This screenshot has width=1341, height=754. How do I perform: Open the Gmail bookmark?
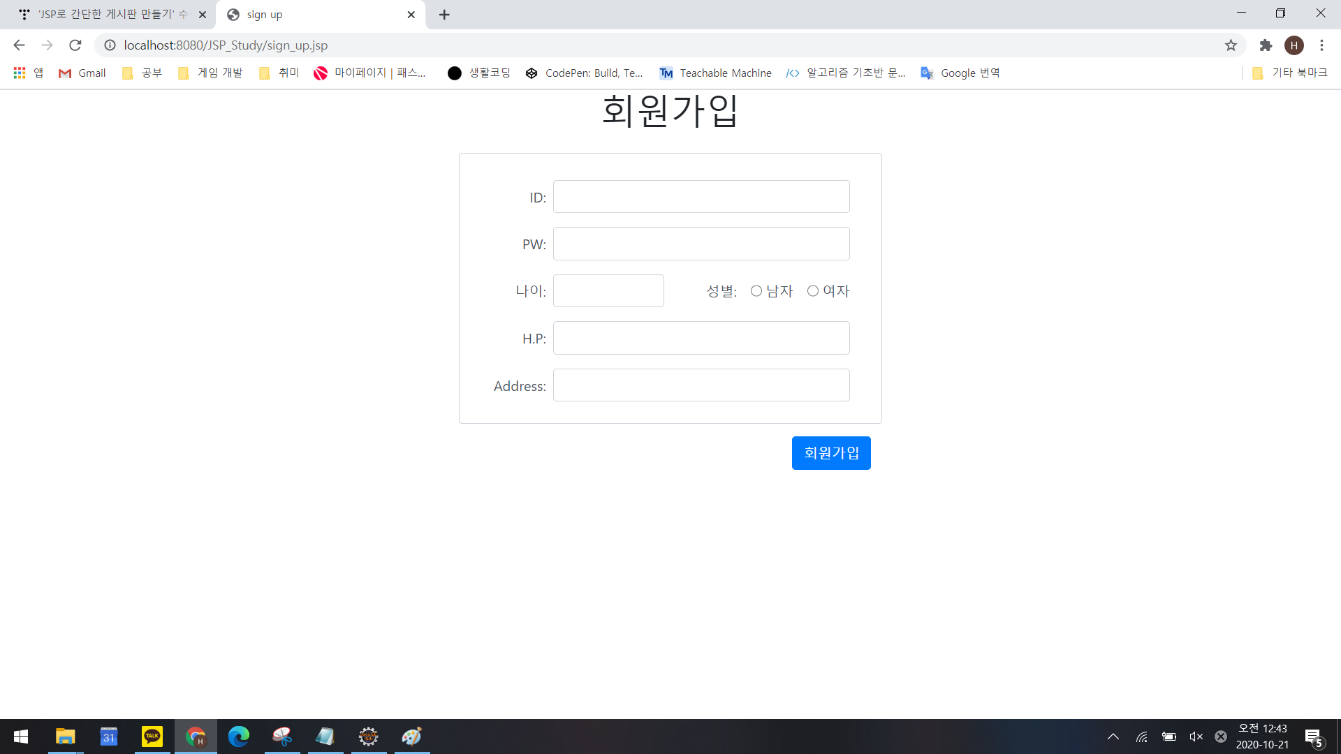(82, 73)
